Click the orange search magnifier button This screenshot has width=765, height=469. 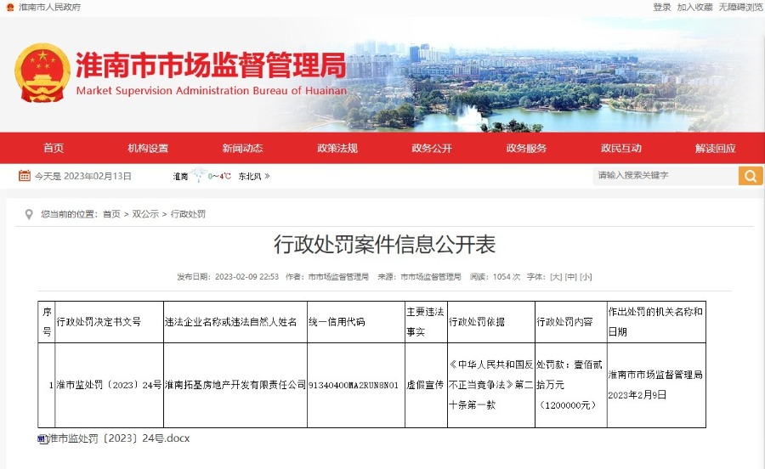tap(751, 176)
